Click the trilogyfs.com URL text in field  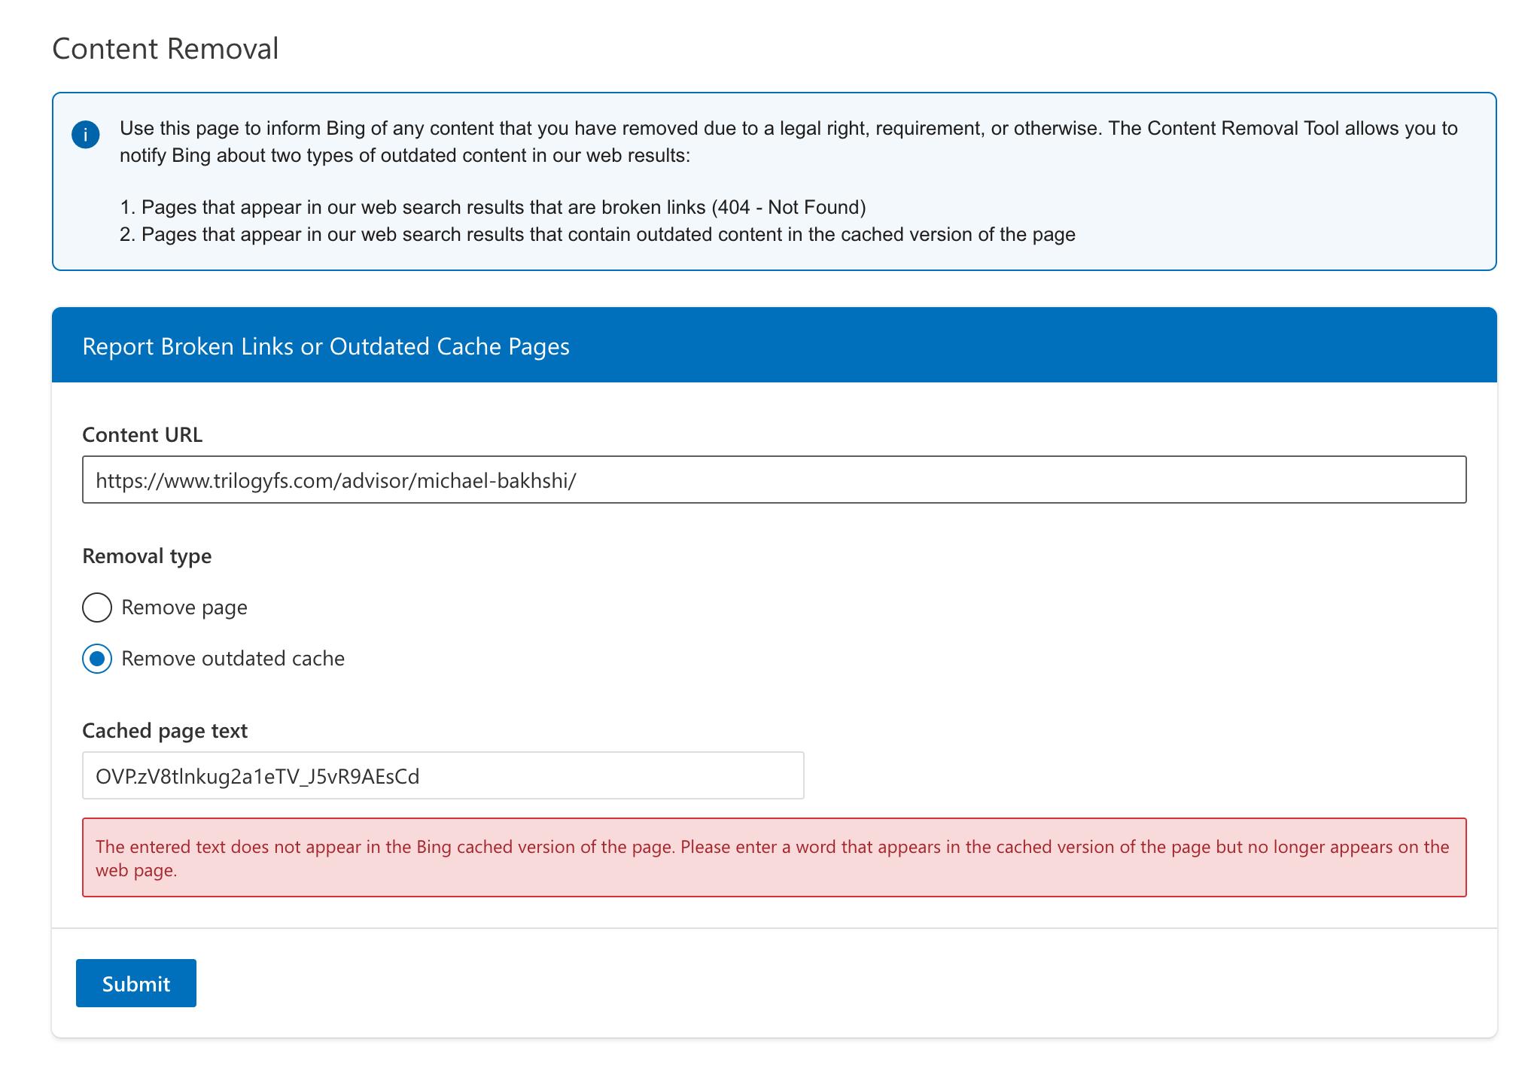[336, 480]
